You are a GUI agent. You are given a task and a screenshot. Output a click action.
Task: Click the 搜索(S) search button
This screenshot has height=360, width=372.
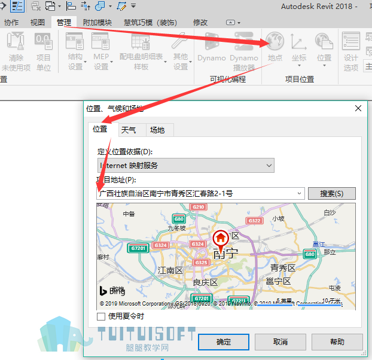(332, 194)
